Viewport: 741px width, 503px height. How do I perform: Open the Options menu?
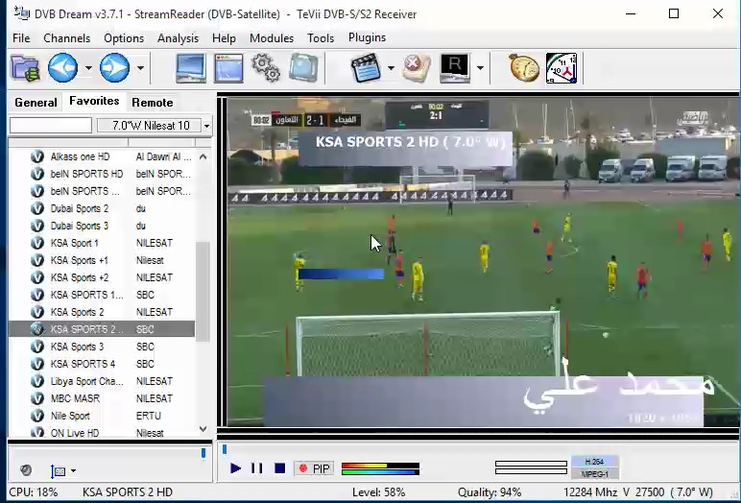124,37
